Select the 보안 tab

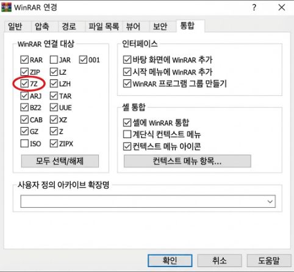163,26
